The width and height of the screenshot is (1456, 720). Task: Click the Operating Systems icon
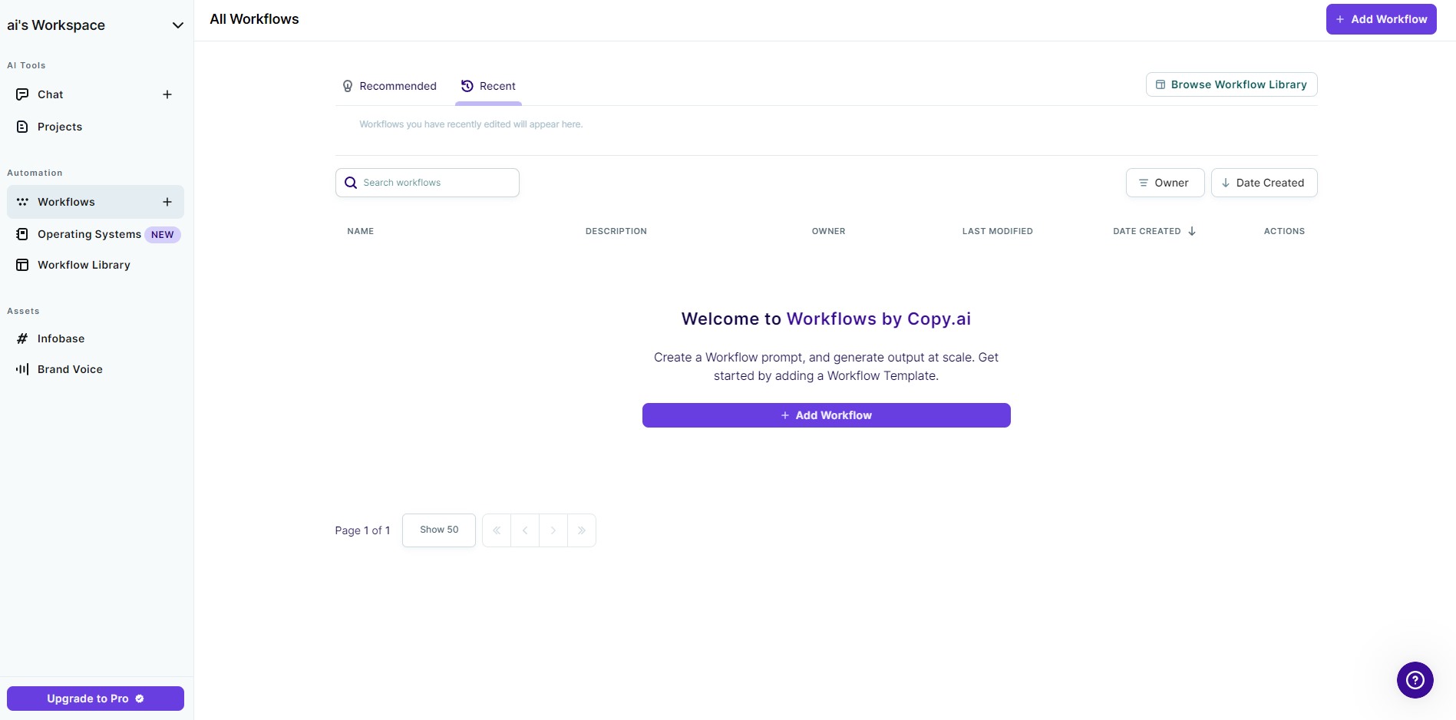tap(22, 234)
